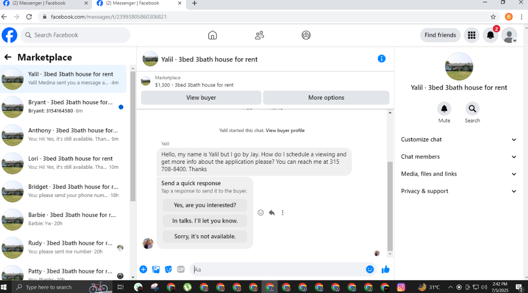Go back using the arrow beside Marketplace
Screen dimensions: 528x293
point(8,57)
